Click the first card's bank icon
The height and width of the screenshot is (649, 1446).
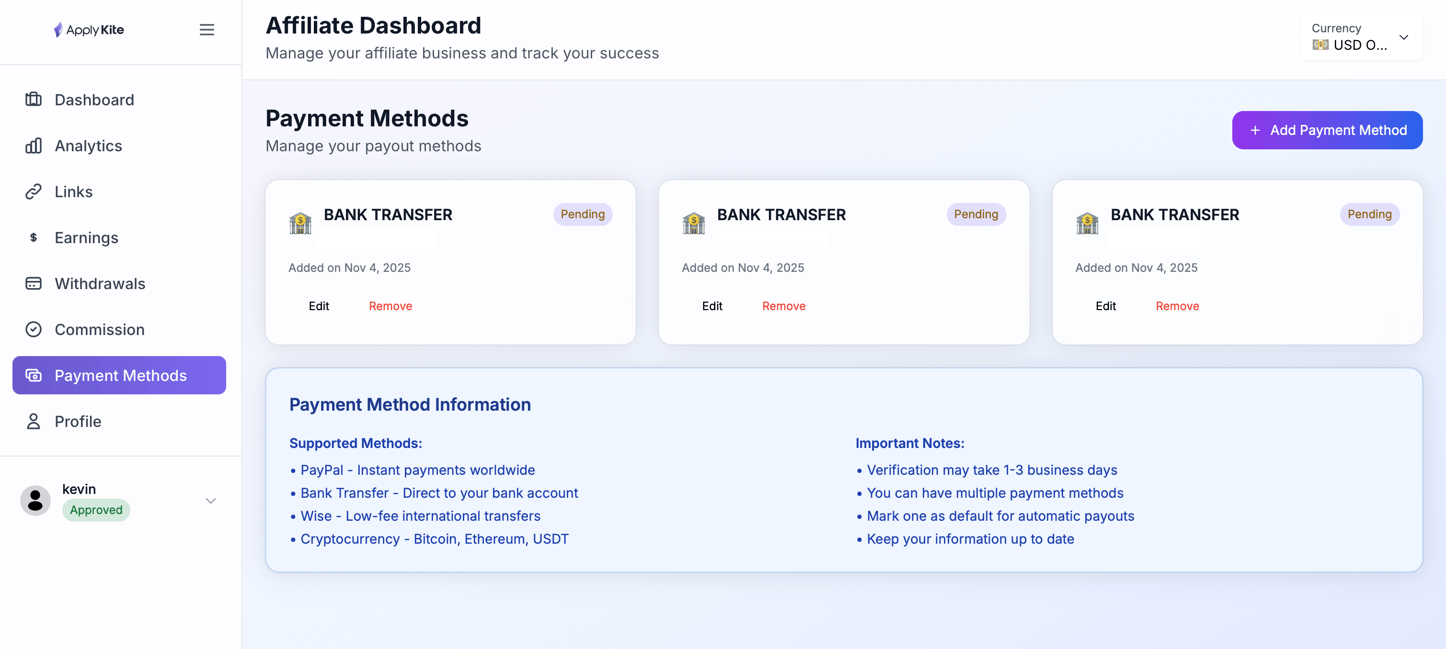pos(300,223)
